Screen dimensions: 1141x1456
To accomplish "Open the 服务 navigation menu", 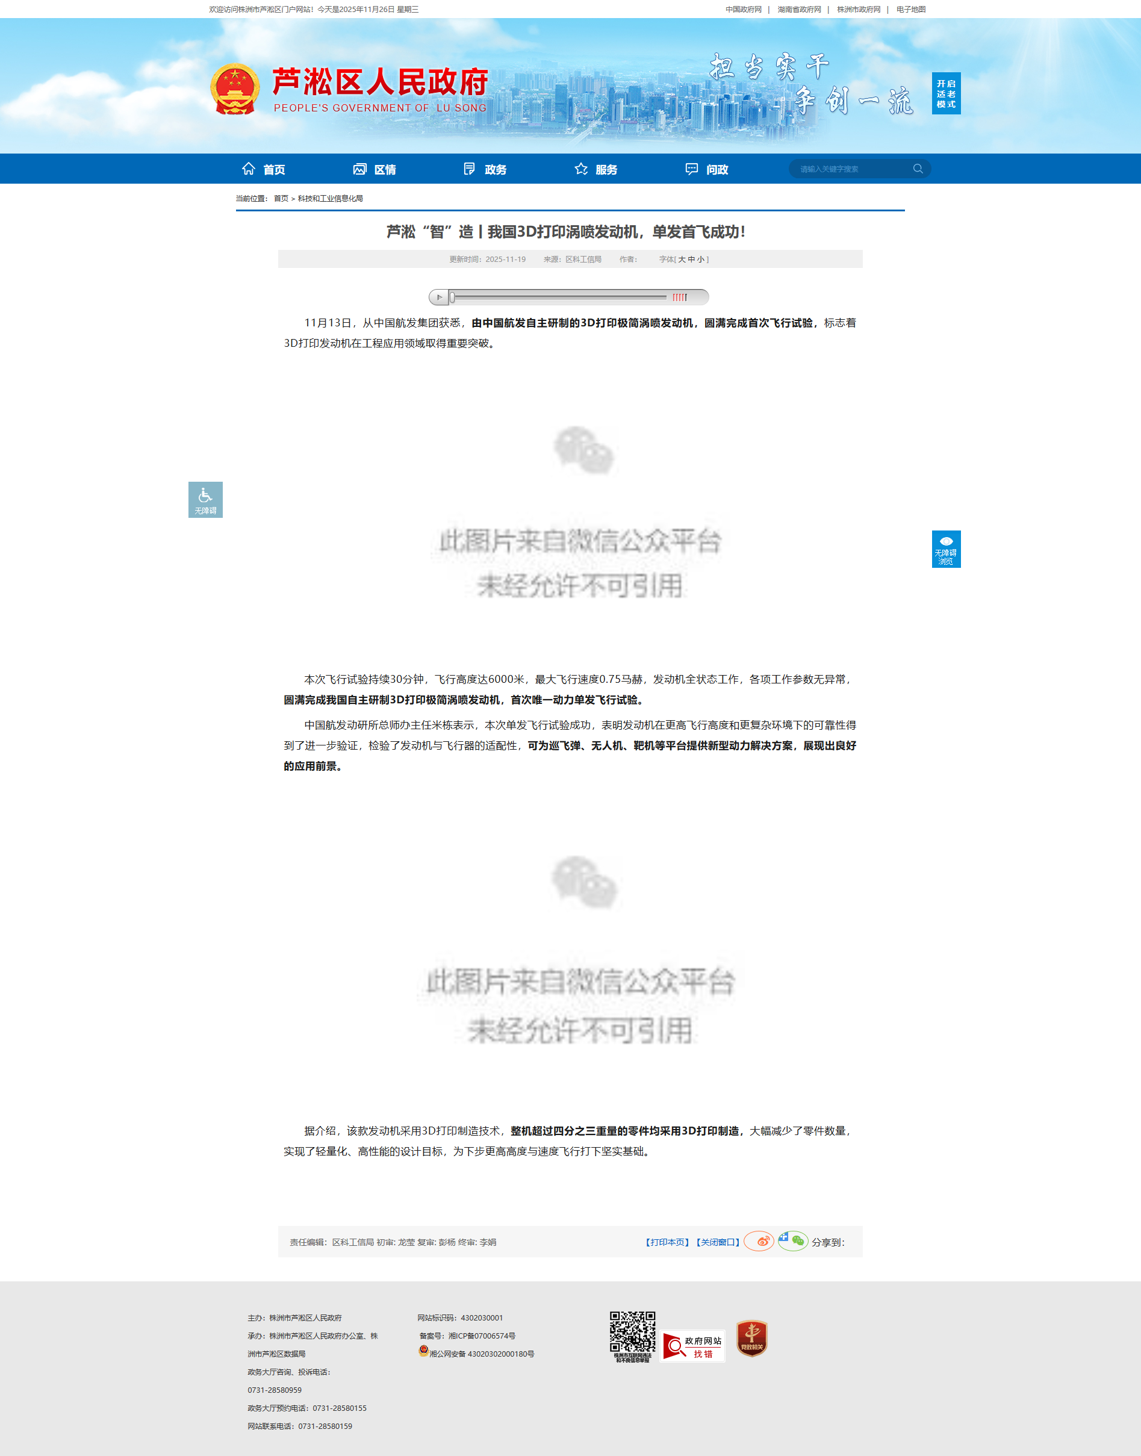I will [596, 170].
